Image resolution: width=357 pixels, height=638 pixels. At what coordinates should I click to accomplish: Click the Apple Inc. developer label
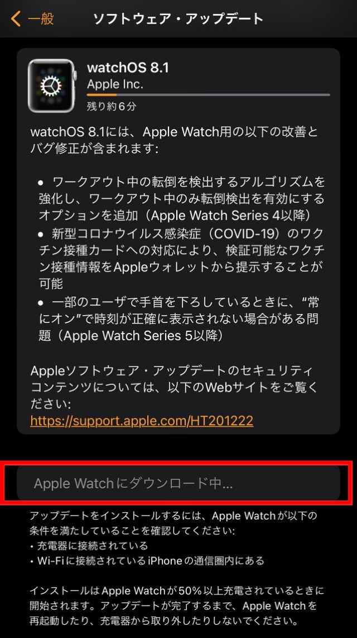(115, 84)
